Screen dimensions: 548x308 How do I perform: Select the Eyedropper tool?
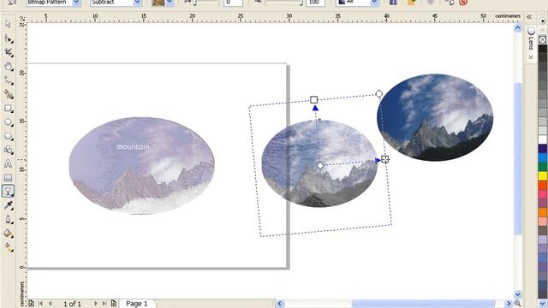pyautogui.click(x=8, y=205)
